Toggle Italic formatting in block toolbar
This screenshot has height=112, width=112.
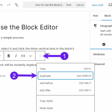pyautogui.click(x=16, y=56)
